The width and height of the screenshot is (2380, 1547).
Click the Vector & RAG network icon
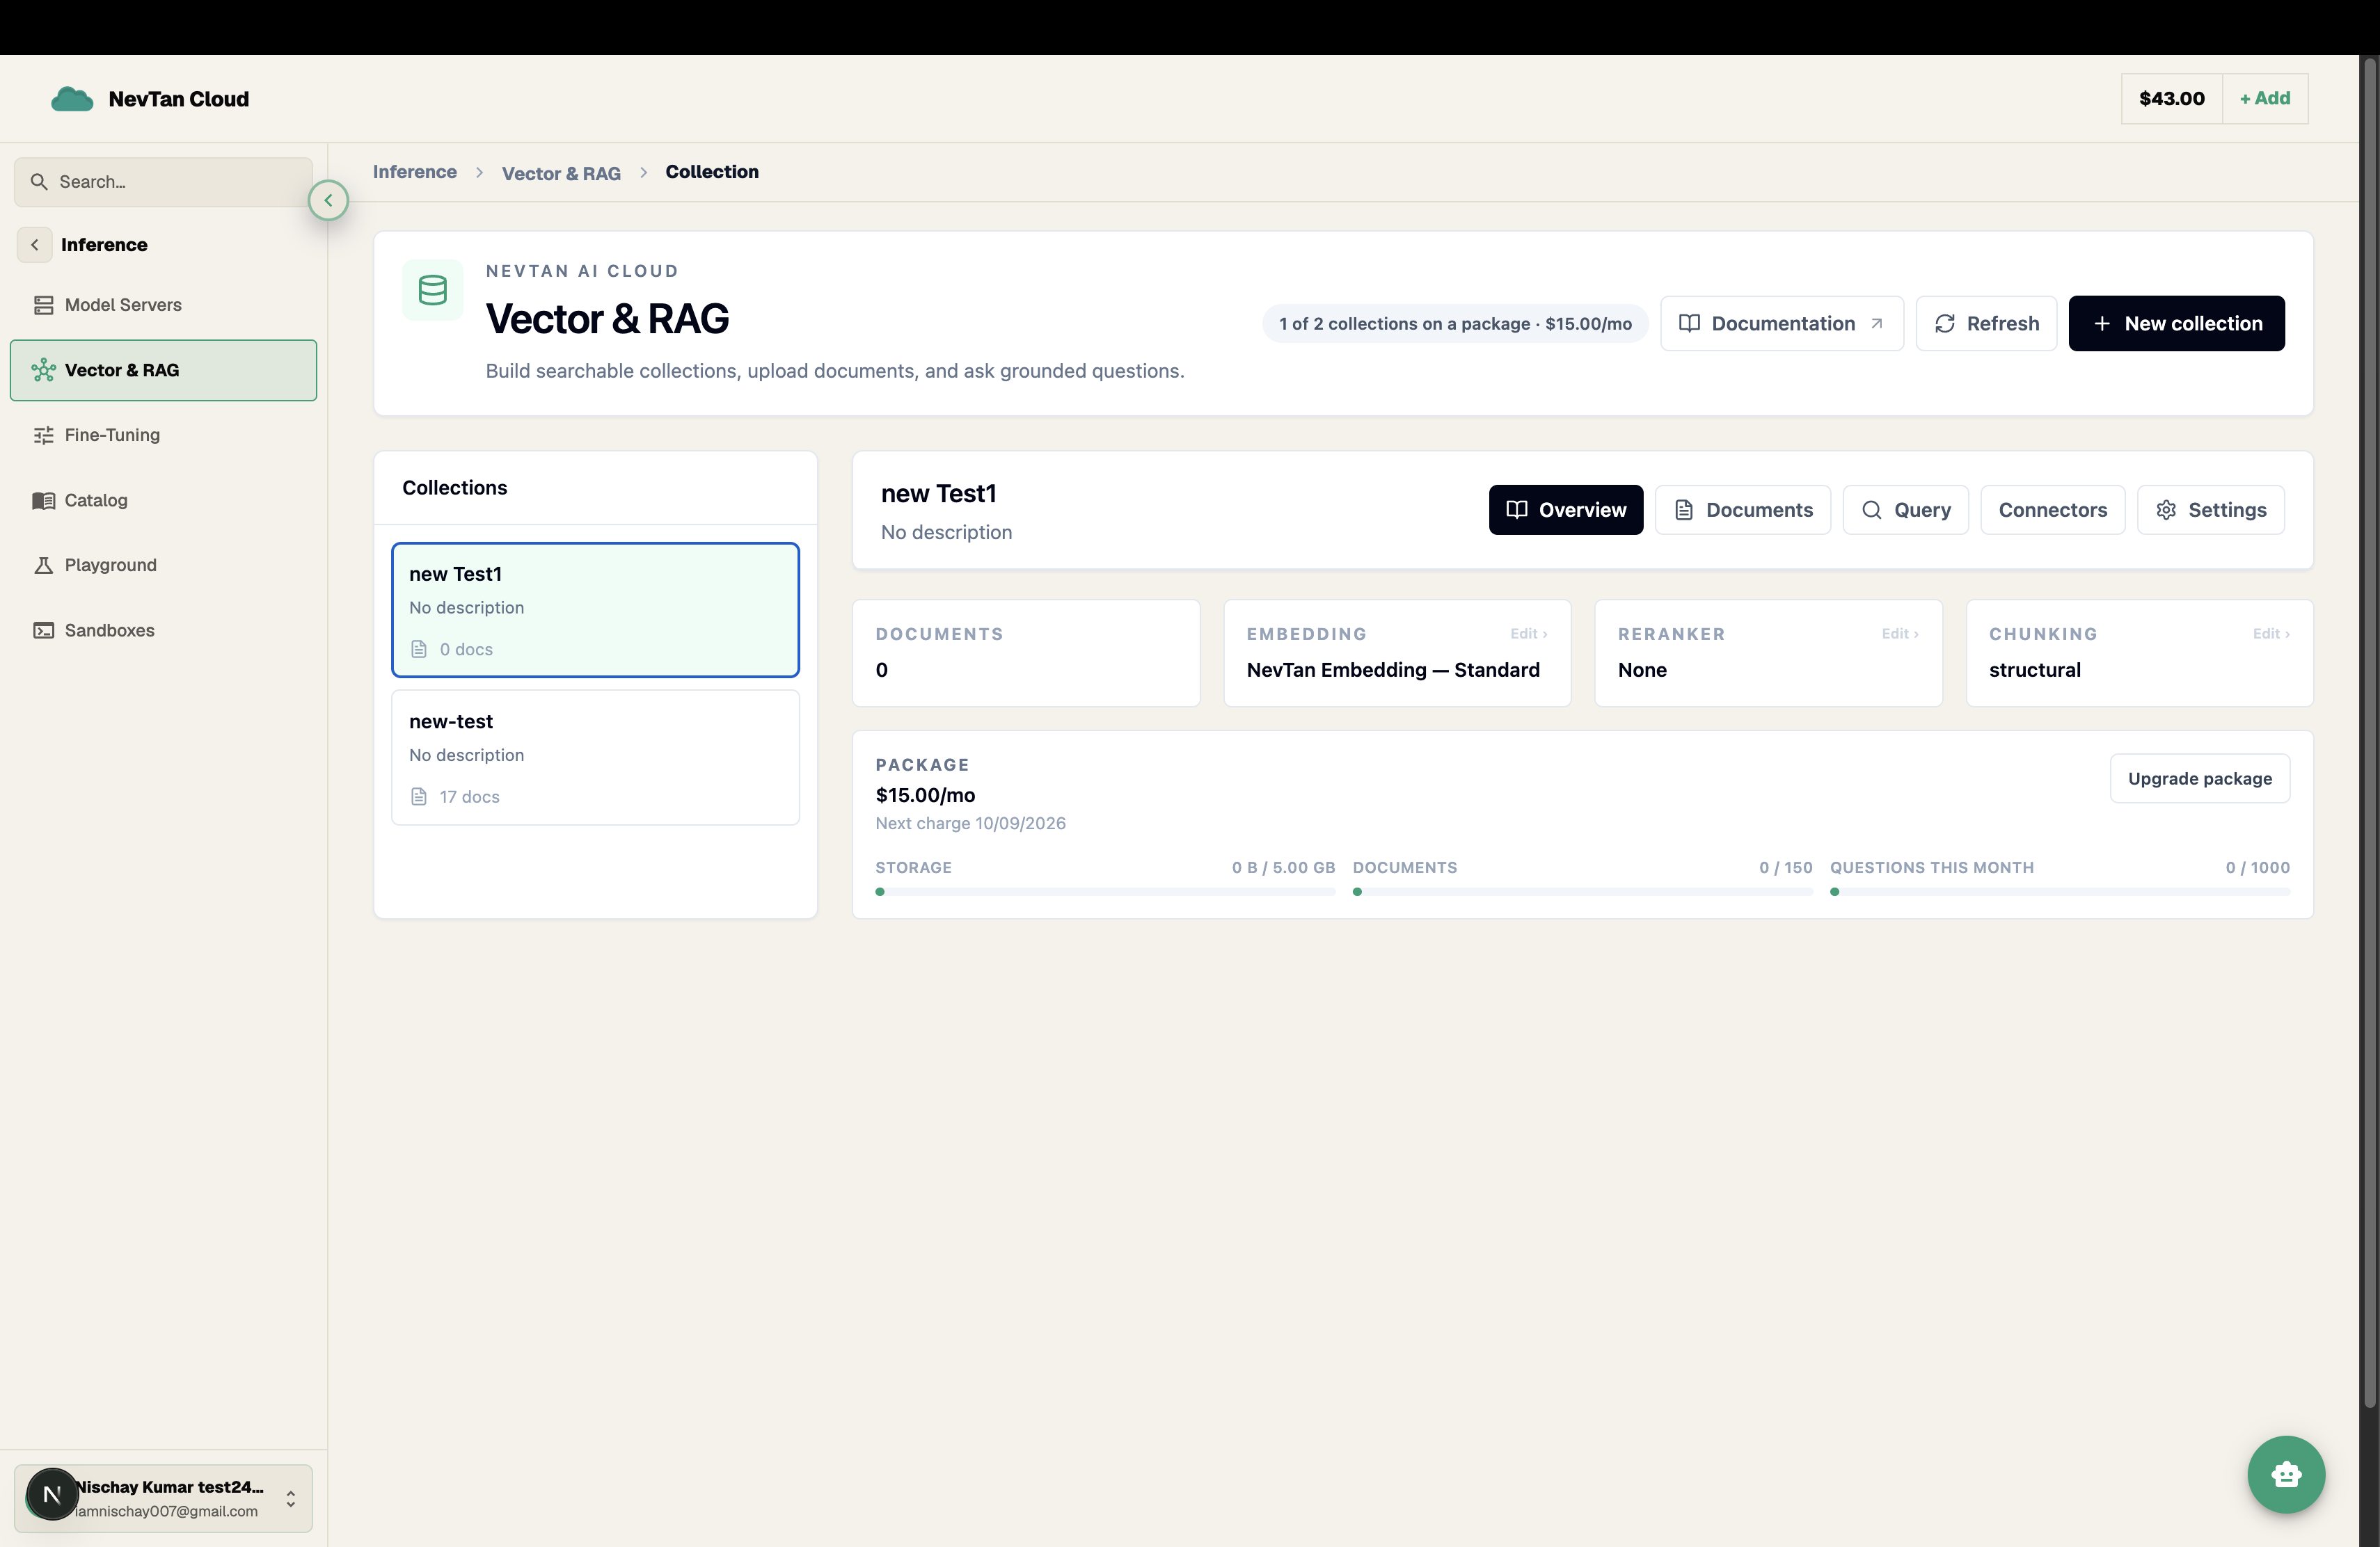43,370
